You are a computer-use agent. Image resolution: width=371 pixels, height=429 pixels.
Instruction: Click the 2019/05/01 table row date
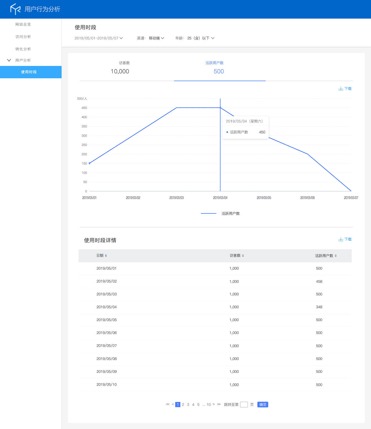point(106,268)
